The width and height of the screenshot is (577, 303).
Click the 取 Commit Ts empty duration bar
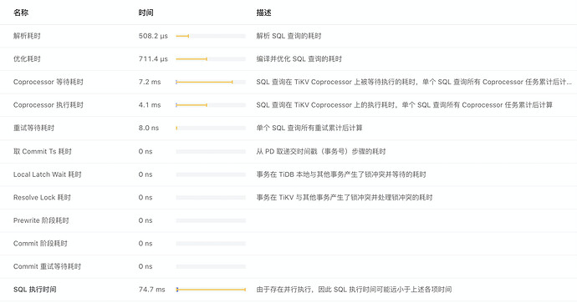[x=211, y=151]
